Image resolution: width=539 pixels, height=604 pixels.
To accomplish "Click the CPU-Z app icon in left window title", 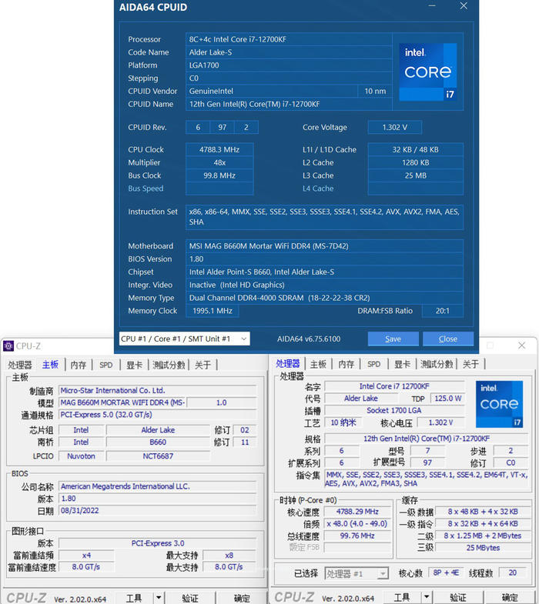I will click(x=8, y=346).
